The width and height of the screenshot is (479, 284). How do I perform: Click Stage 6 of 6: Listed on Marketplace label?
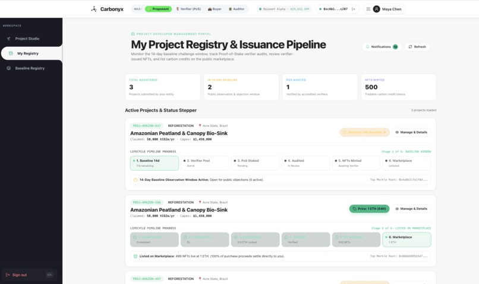coord(401,228)
